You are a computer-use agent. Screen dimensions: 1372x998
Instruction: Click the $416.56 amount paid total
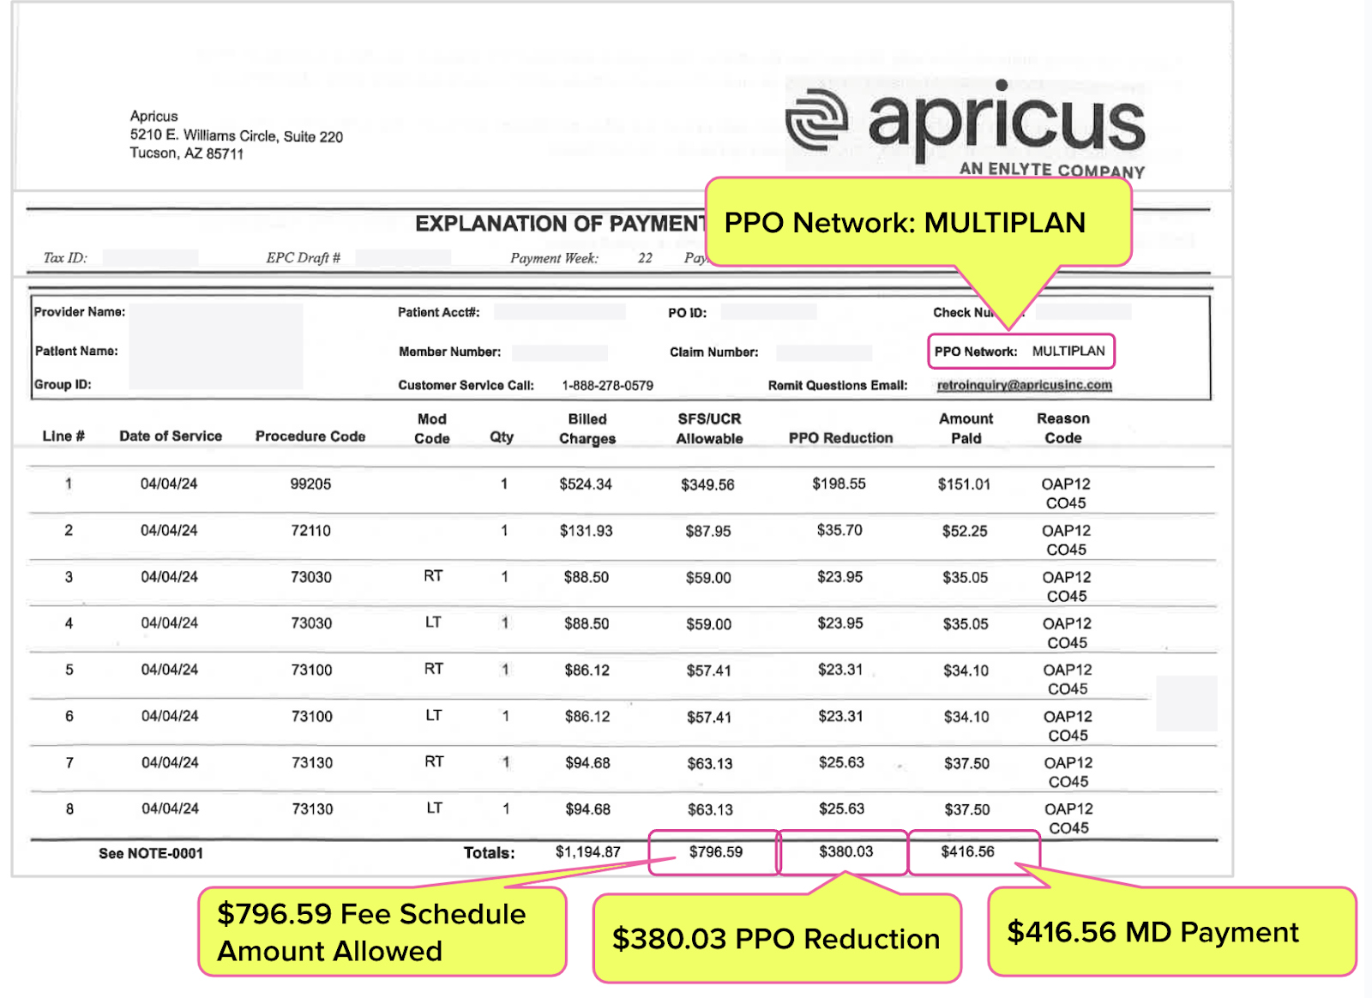pyautogui.click(x=968, y=852)
